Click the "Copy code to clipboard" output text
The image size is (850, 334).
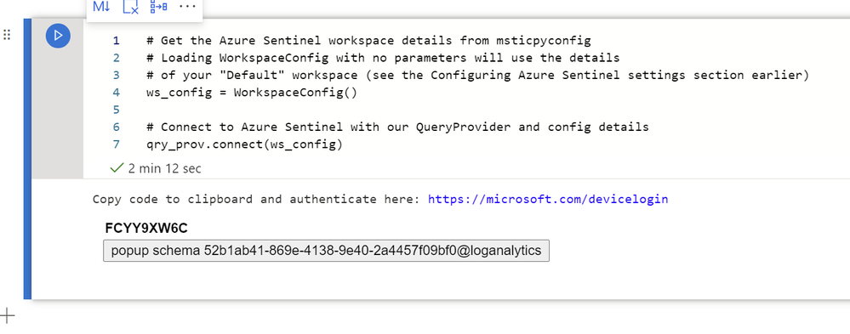173,199
